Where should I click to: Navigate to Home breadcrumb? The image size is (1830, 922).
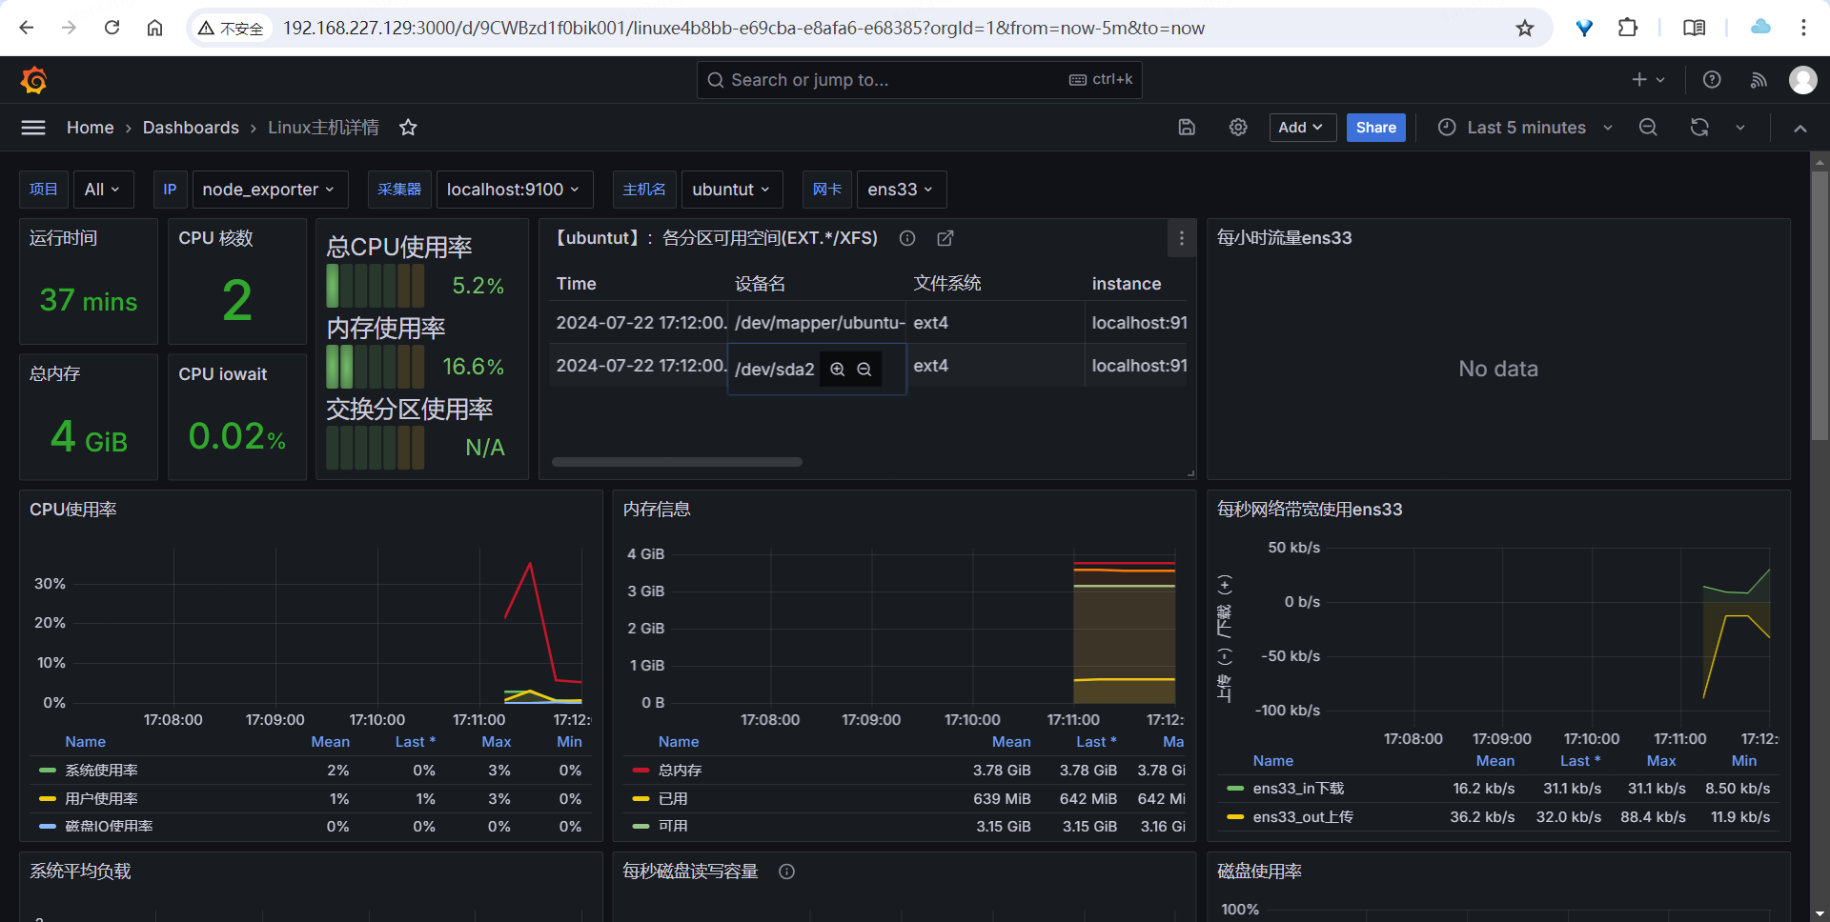pos(90,128)
